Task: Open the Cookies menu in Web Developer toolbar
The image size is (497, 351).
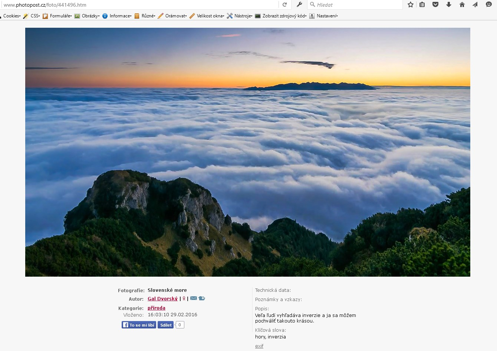Action: coord(11,16)
